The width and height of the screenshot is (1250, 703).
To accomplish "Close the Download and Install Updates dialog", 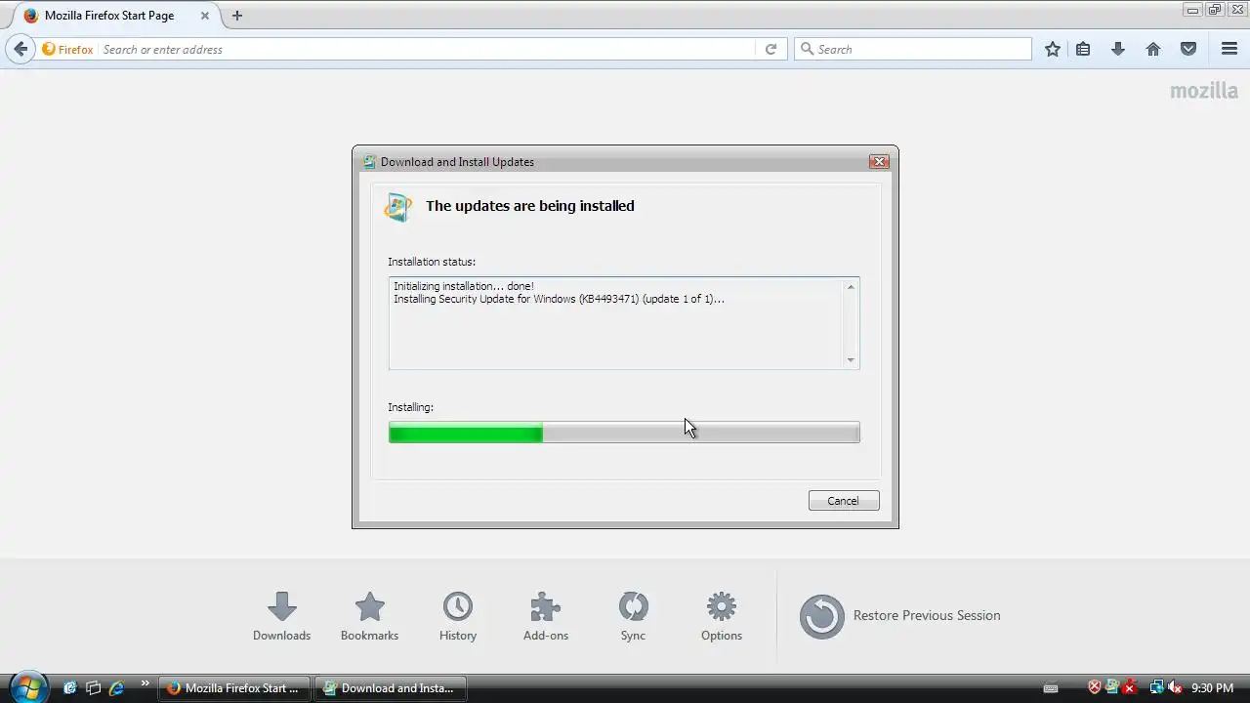I will click(879, 161).
